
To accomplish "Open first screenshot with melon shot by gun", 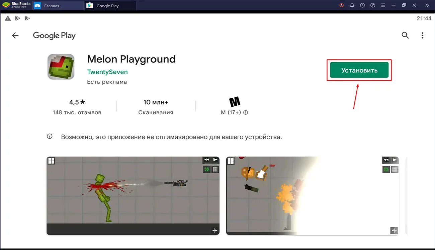I will pyautogui.click(x=133, y=196).
